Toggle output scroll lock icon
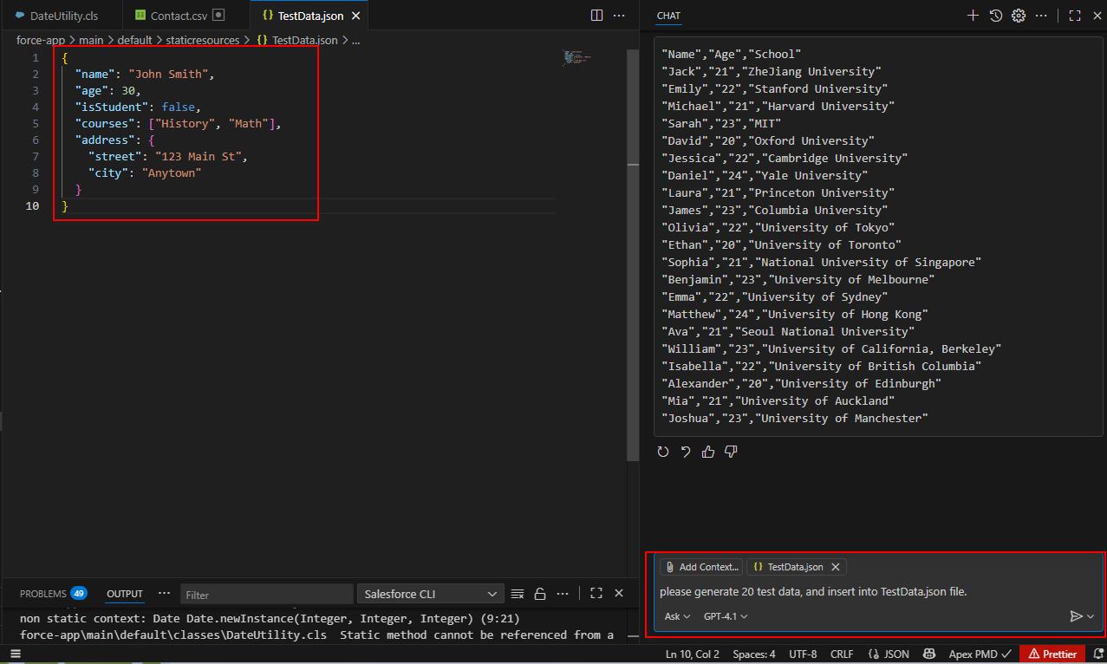This screenshot has width=1107, height=664. (539, 594)
